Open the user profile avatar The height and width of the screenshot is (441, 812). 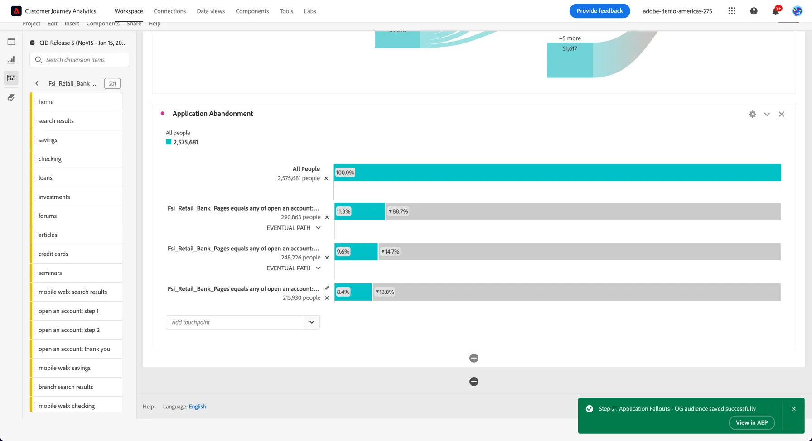(797, 11)
